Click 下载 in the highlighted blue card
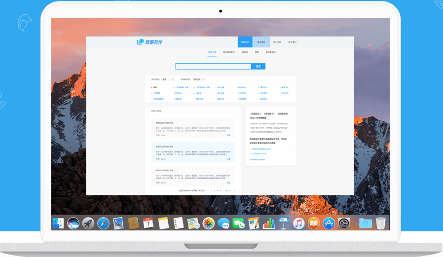 click(228, 159)
